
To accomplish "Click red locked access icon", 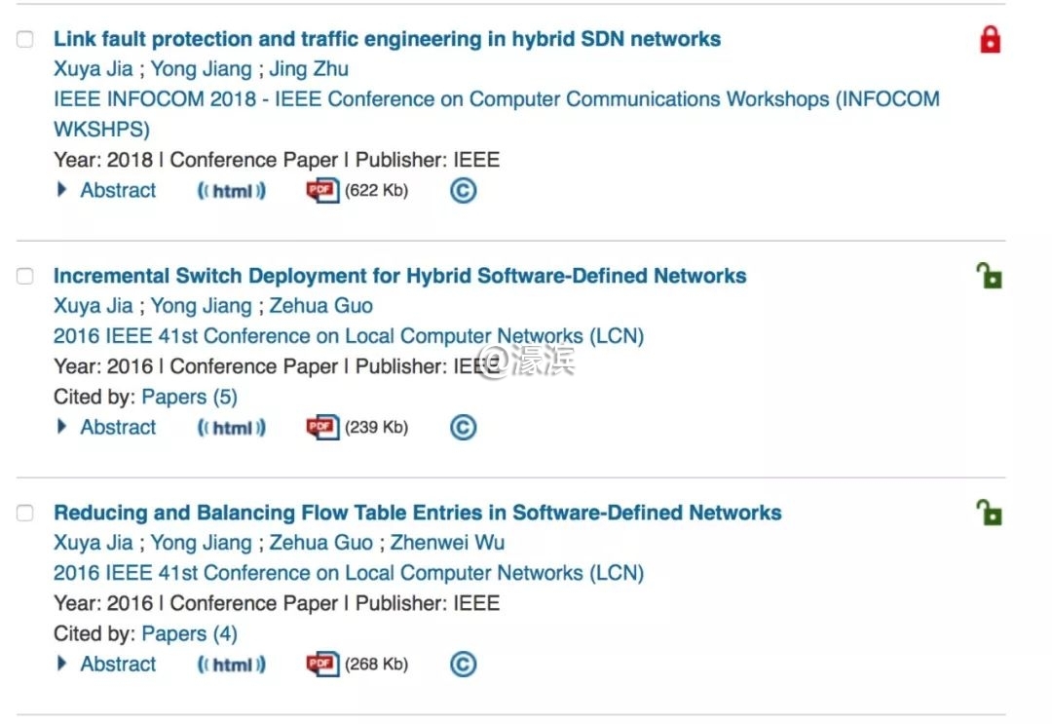I will 990,41.
